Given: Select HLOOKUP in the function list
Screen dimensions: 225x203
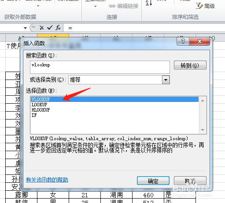Looking at the screenshot, I should pyautogui.click(x=115, y=110).
